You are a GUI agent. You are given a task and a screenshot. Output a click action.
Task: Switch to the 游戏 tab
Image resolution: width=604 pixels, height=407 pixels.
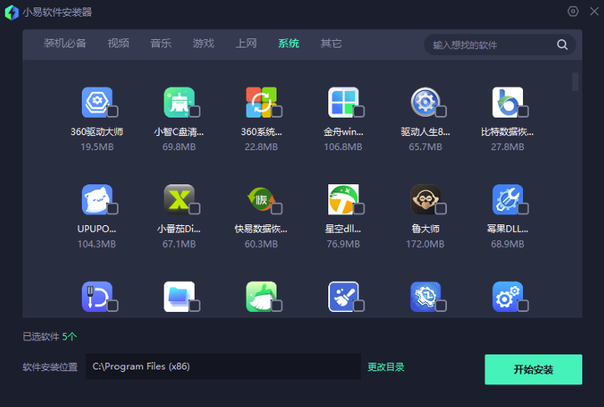tap(203, 43)
